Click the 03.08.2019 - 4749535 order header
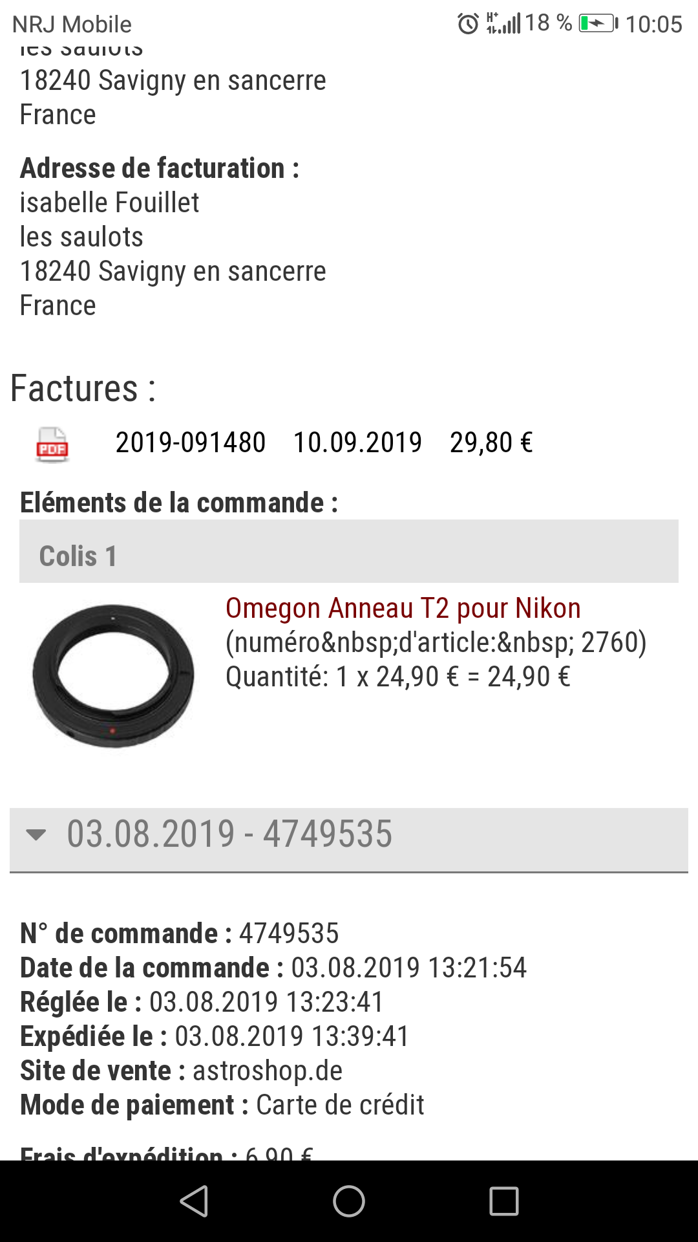698x1242 pixels. pos(229,834)
